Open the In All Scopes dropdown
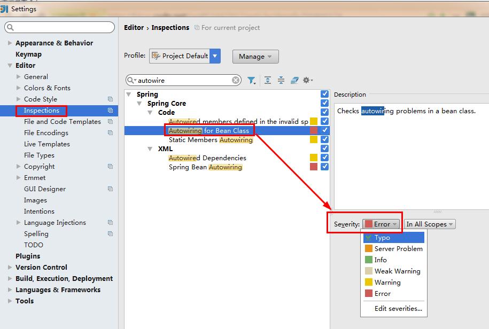This screenshot has width=489, height=329. (x=430, y=224)
